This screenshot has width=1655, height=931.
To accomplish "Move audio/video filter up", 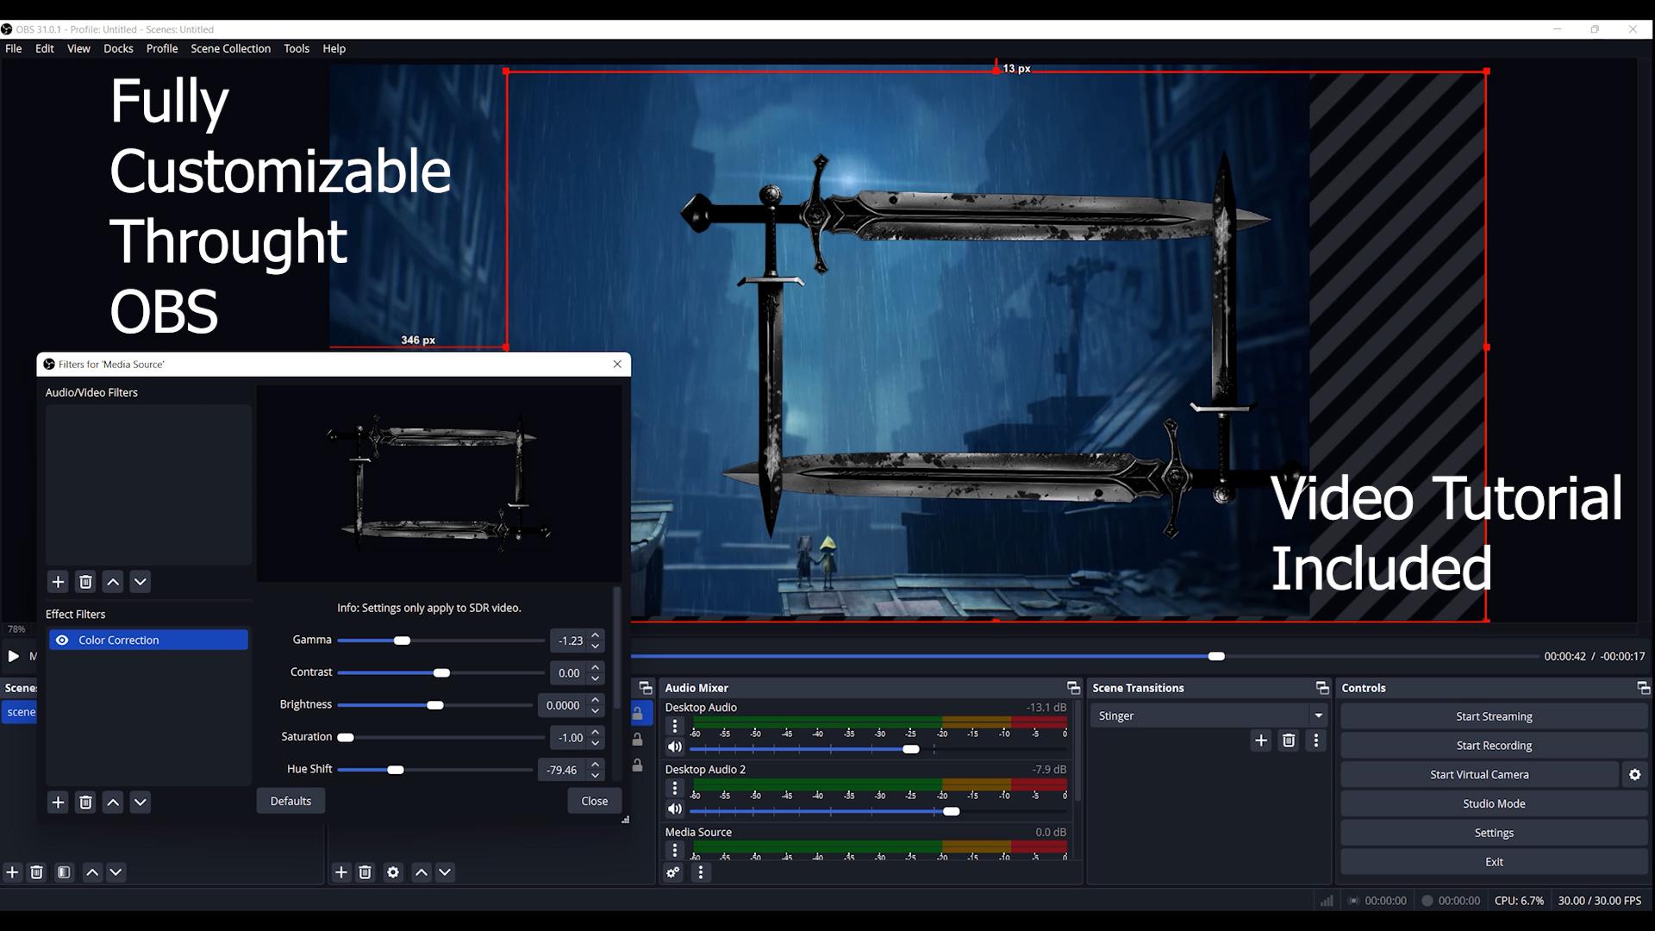I will click(x=113, y=582).
